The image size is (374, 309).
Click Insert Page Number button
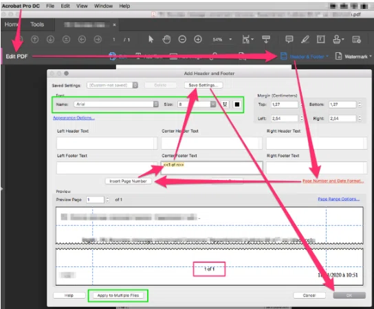(128, 181)
